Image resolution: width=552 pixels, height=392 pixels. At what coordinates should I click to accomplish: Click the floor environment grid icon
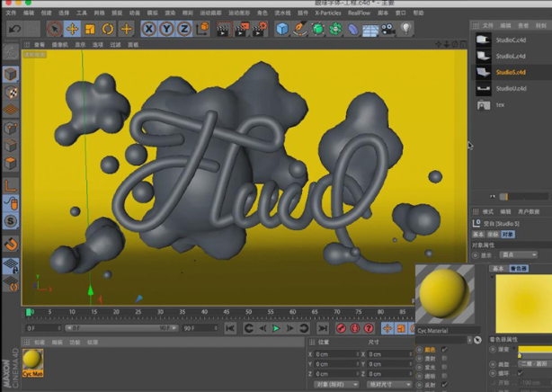pyautogui.click(x=370, y=30)
